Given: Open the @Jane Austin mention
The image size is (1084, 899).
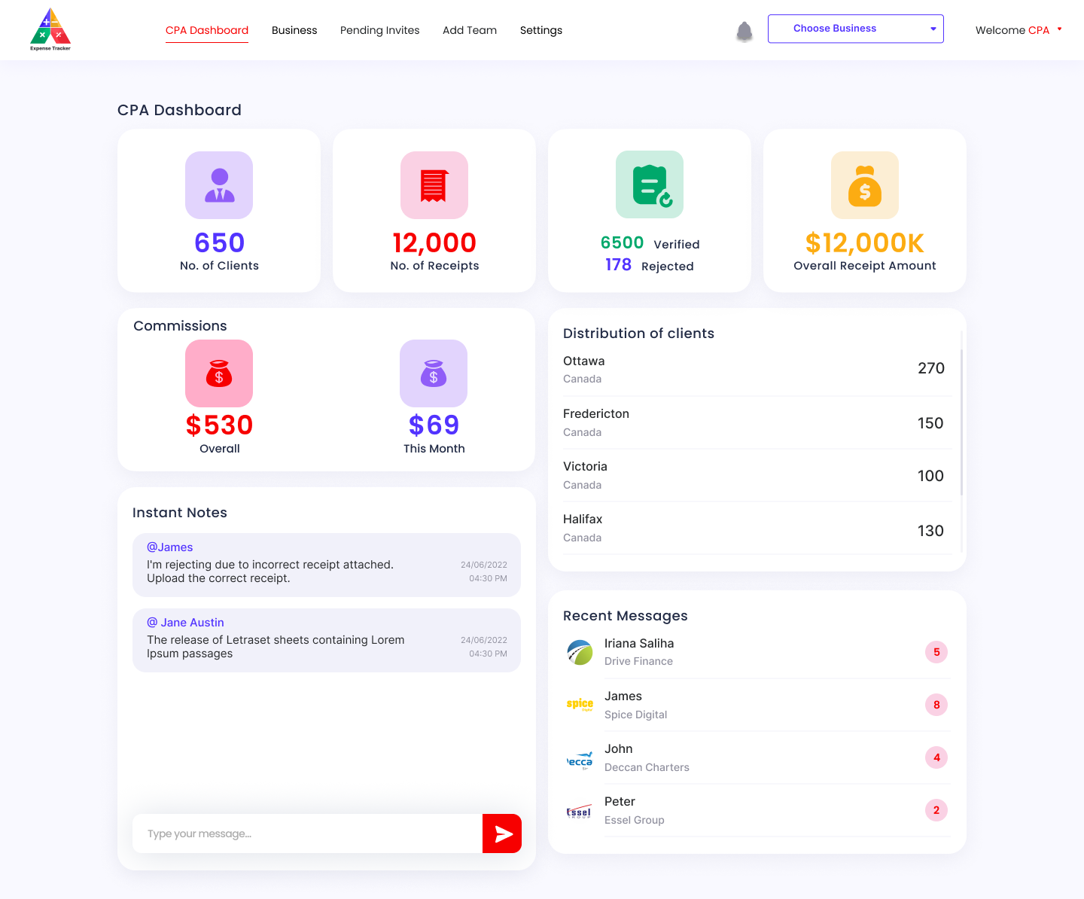Looking at the screenshot, I should 185,623.
